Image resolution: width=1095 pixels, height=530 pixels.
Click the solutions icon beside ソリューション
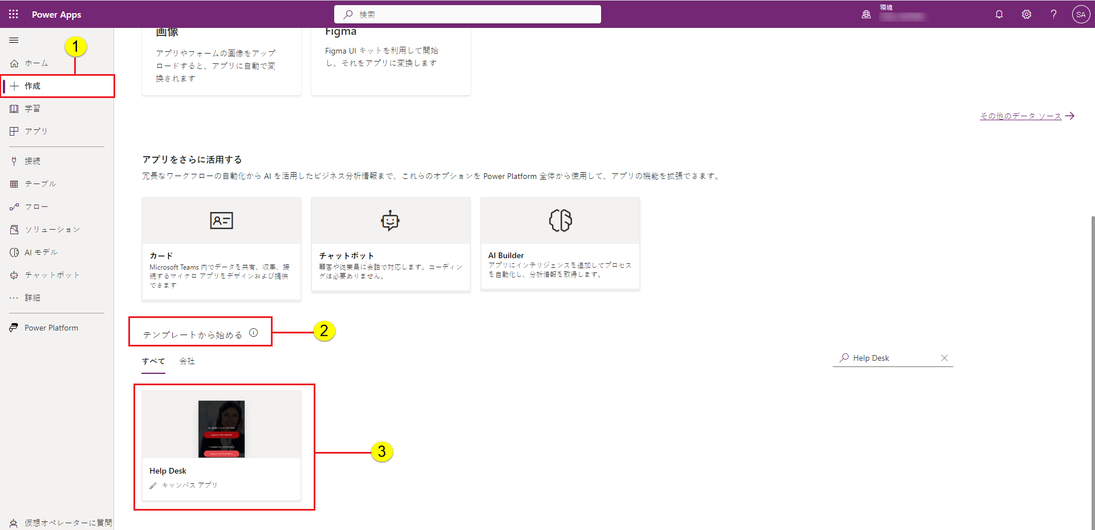click(14, 230)
